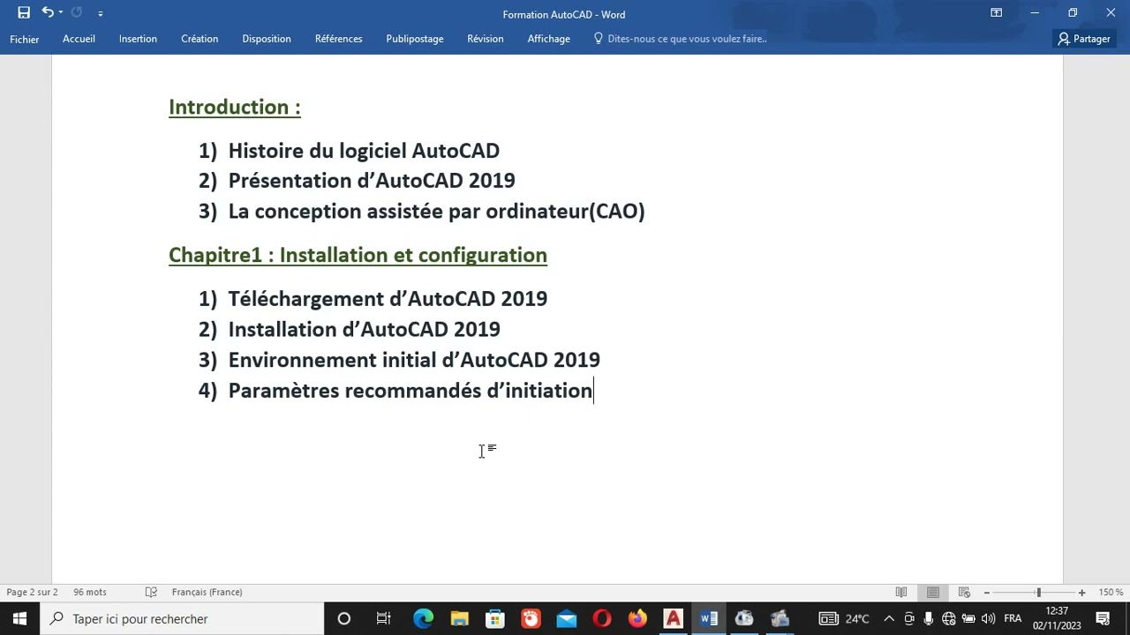This screenshot has height=635, width=1130.
Task: Go to the Références tab
Action: (339, 39)
